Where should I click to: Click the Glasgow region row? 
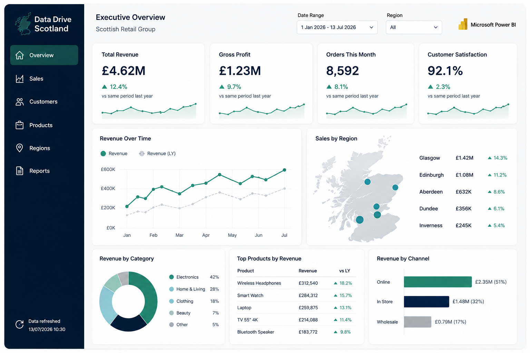463,158
